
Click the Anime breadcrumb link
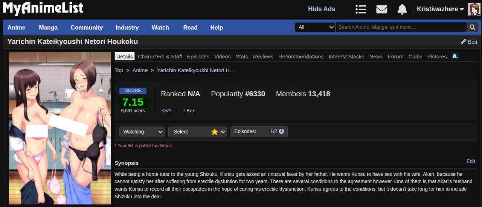[140, 70]
